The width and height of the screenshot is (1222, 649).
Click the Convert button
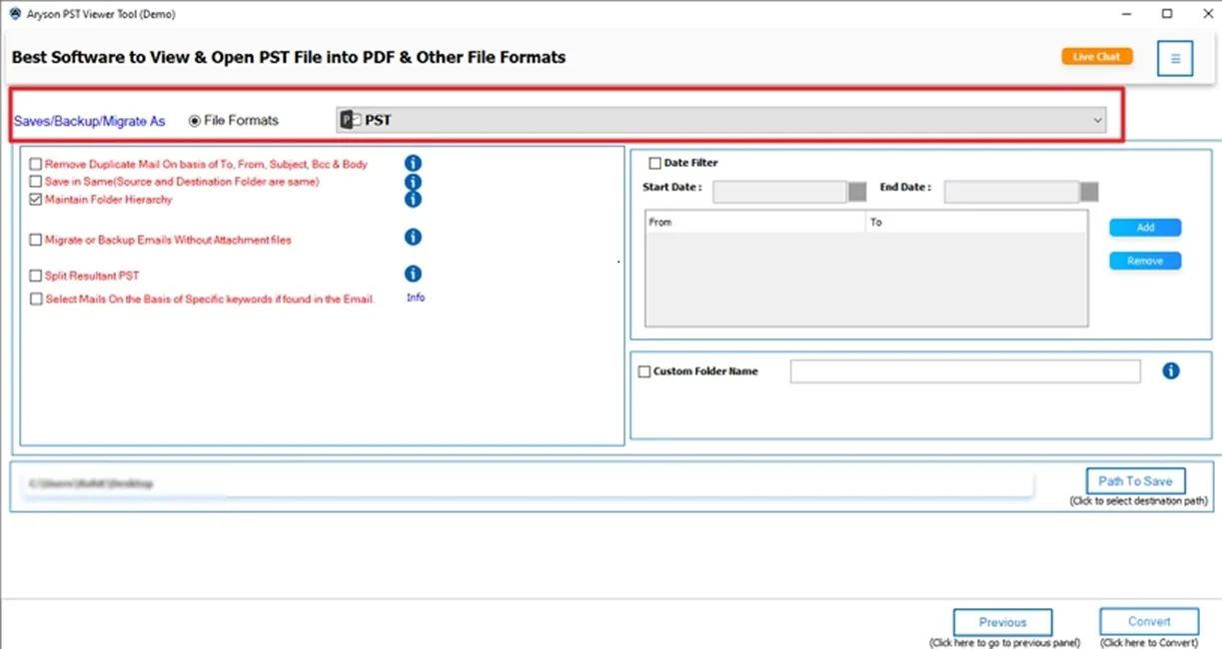click(1149, 621)
